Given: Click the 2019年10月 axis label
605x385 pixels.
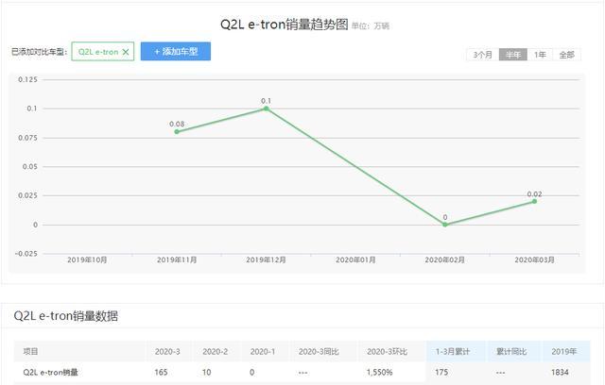Looking at the screenshot, I should [87, 259].
